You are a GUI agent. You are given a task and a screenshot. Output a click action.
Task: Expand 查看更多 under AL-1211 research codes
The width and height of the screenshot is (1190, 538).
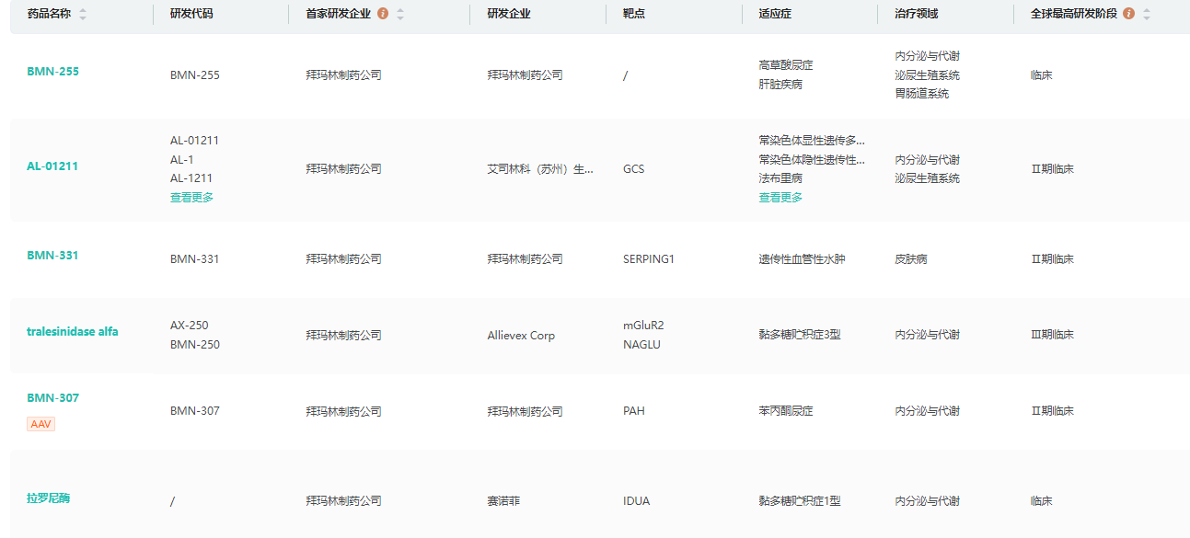pyautogui.click(x=191, y=198)
